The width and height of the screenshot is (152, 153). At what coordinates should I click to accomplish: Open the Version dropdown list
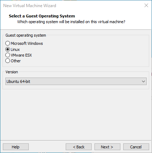click(x=76, y=81)
